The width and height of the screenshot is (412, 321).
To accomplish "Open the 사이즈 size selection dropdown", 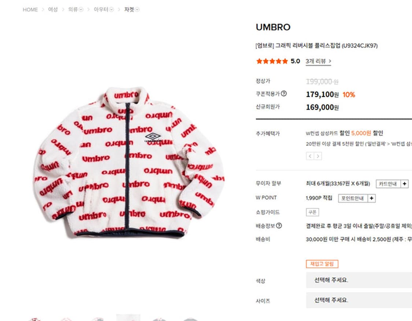I will (x=359, y=300).
